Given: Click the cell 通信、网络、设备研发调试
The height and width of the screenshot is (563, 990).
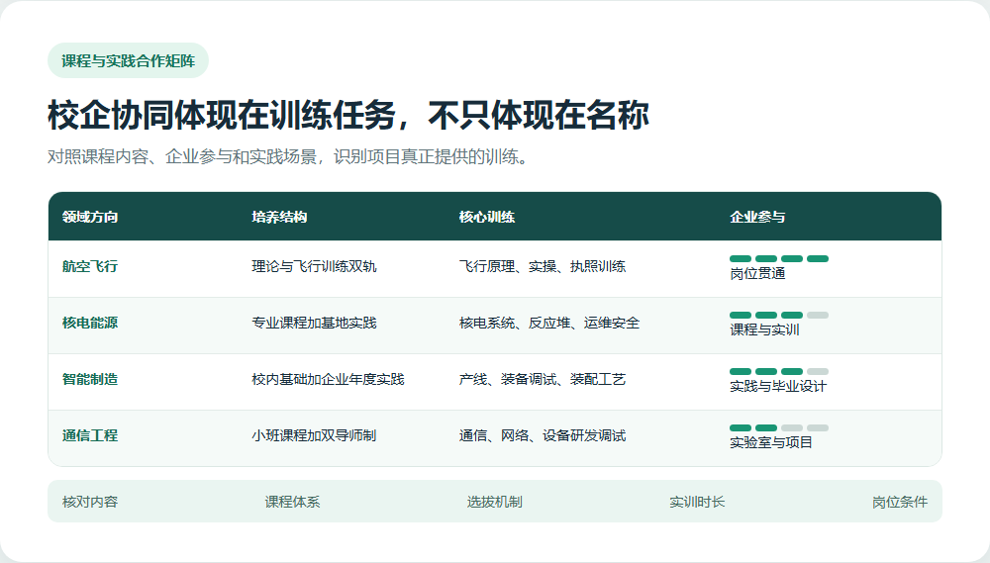Looking at the screenshot, I should point(543,435).
